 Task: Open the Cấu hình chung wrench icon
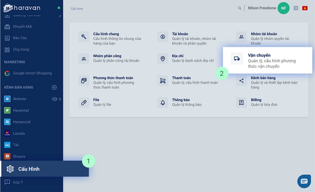[84, 37]
